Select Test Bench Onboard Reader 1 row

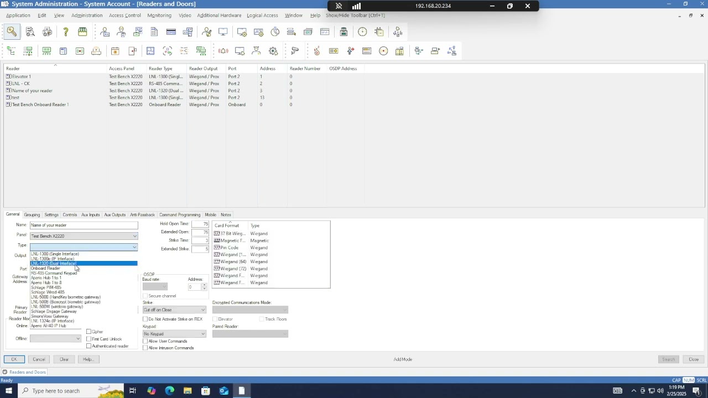click(354, 104)
